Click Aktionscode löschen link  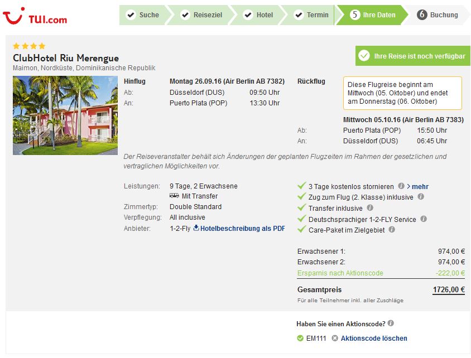click(x=374, y=338)
